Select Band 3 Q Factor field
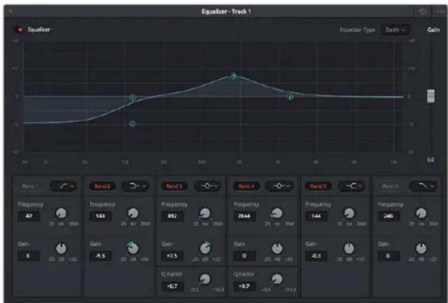This screenshot has width=448, height=303. (172, 286)
